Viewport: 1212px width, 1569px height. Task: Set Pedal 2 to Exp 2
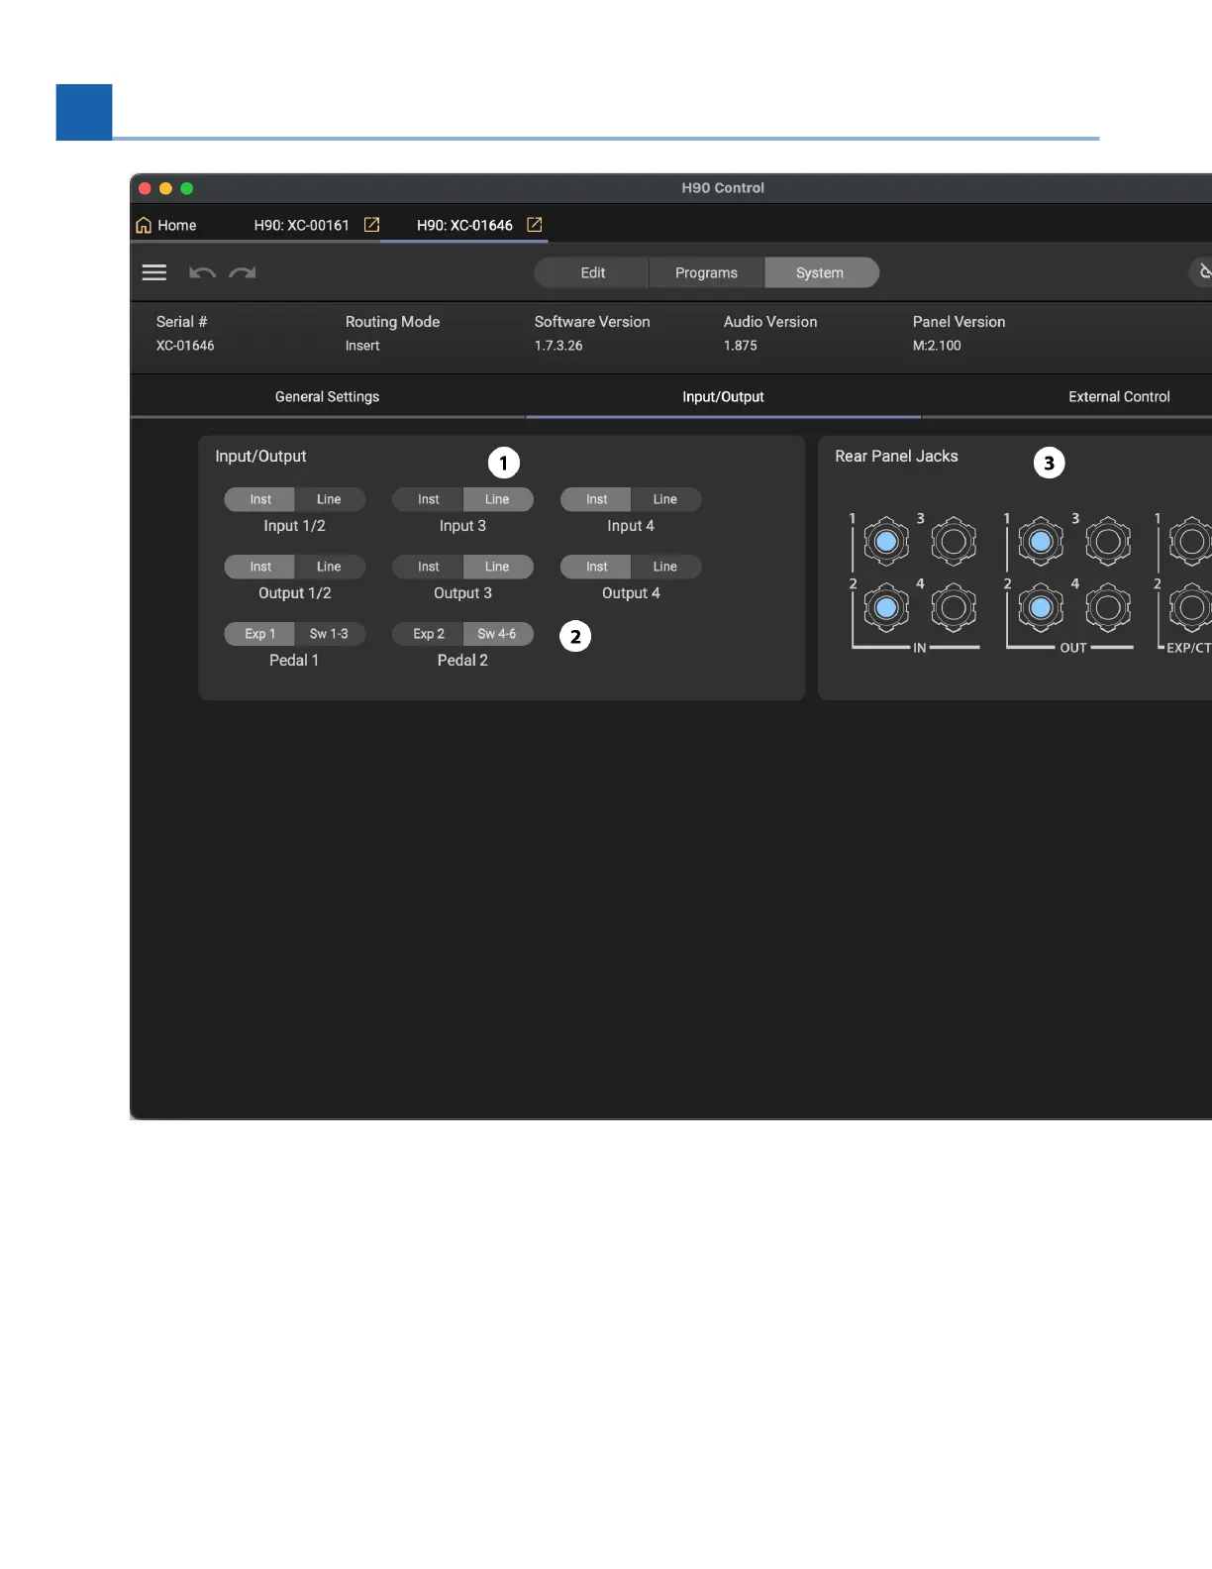point(428,634)
